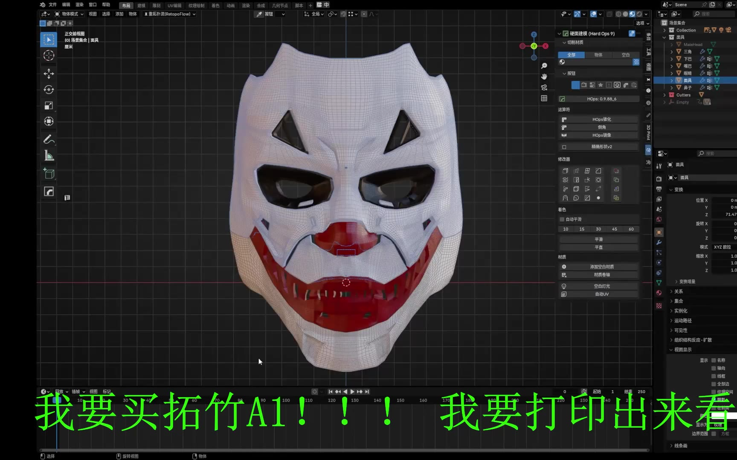
Task: Open the 渲染 top menu
Action: [80, 5]
